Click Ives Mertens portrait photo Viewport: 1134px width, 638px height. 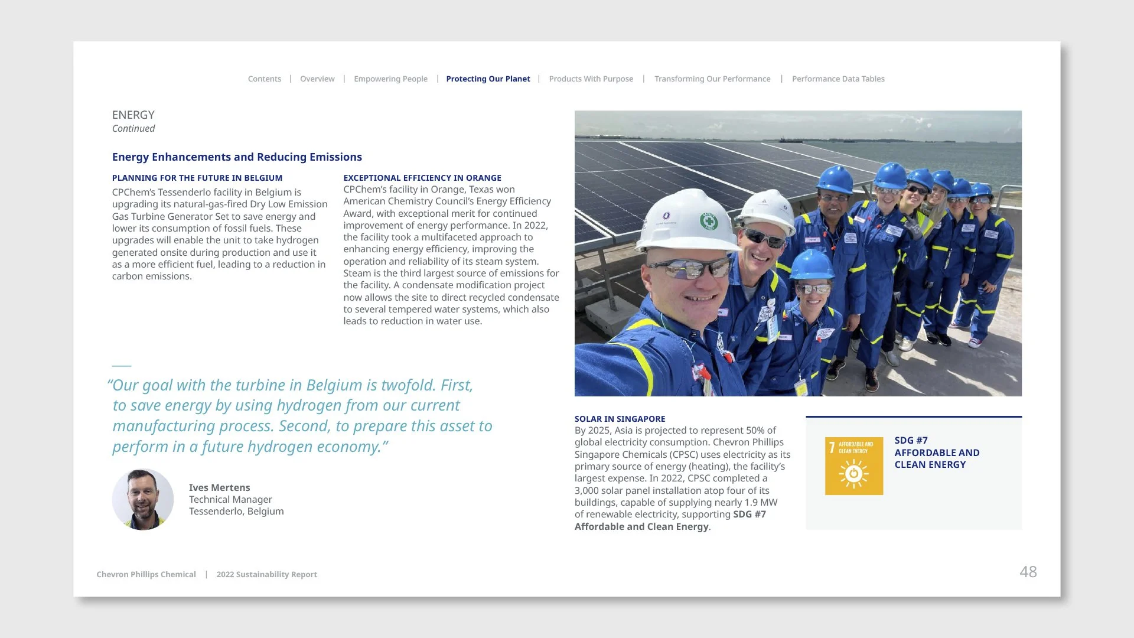pyautogui.click(x=143, y=499)
